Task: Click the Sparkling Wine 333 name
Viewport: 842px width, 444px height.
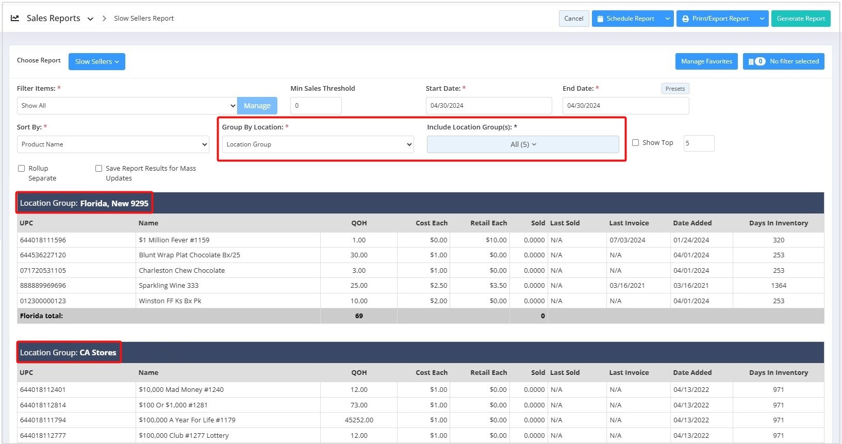Action: [169, 286]
